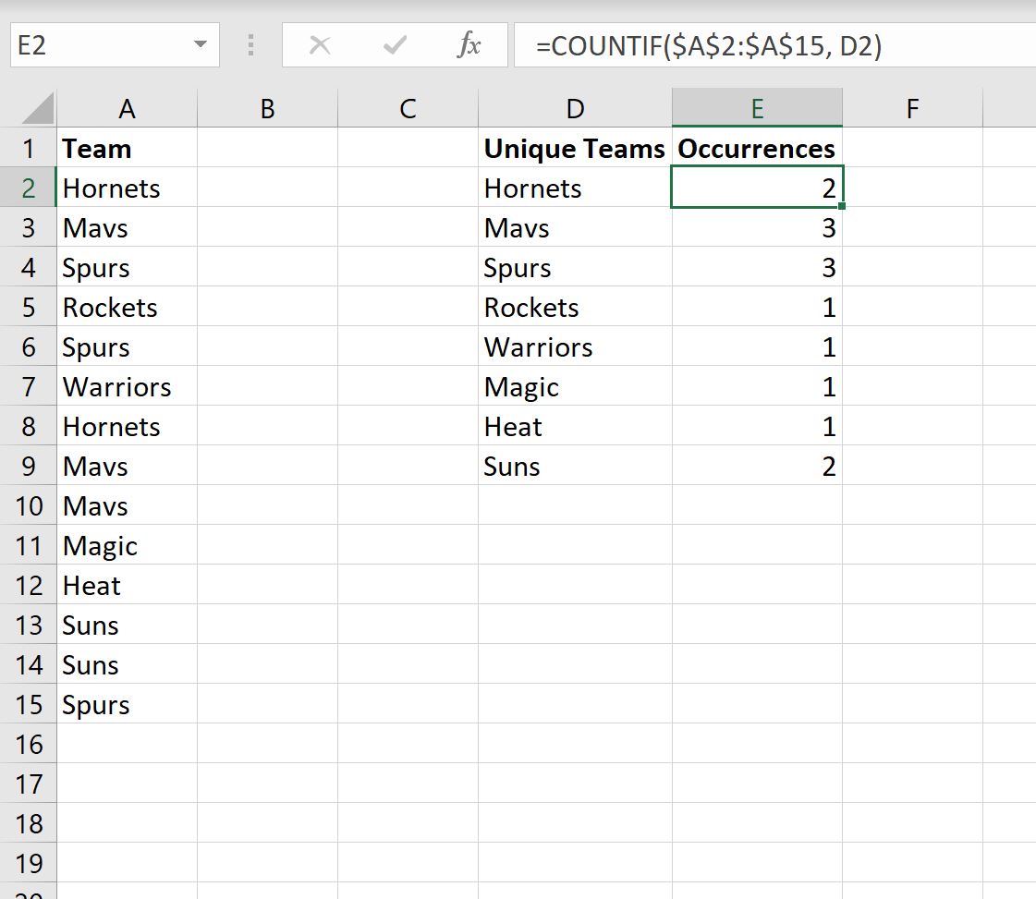Image resolution: width=1036 pixels, height=899 pixels.
Task: Click the formula bar options dots handle
Action: (x=250, y=45)
